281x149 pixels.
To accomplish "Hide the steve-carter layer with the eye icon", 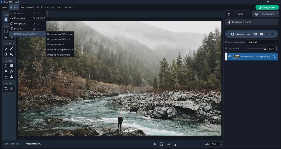I will coord(230,57).
